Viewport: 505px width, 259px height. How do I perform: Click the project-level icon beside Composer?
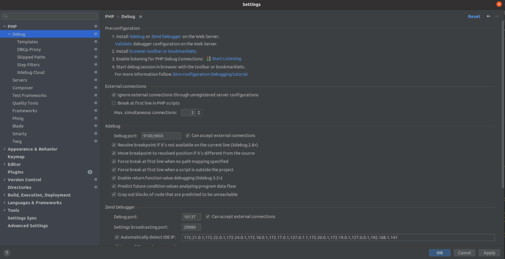click(x=96, y=87)
